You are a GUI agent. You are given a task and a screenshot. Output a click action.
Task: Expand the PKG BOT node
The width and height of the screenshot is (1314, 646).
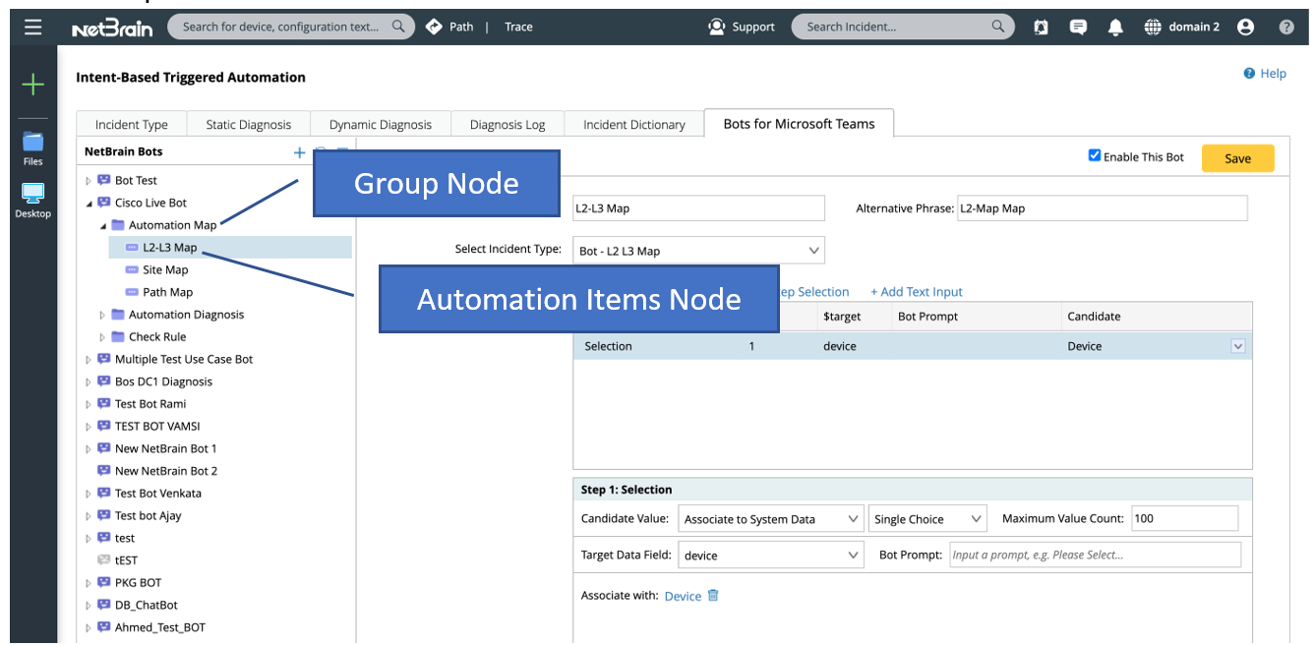[89, 583]
